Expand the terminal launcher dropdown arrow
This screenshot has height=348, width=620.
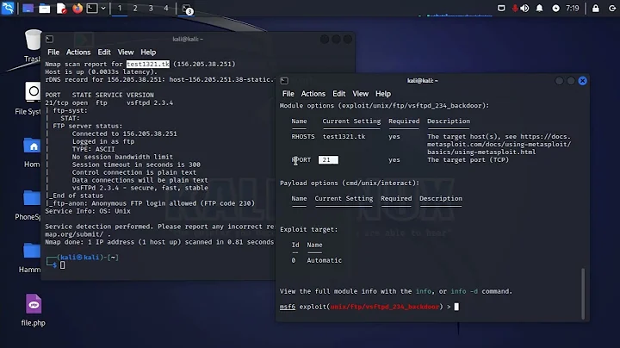[103, 8]
